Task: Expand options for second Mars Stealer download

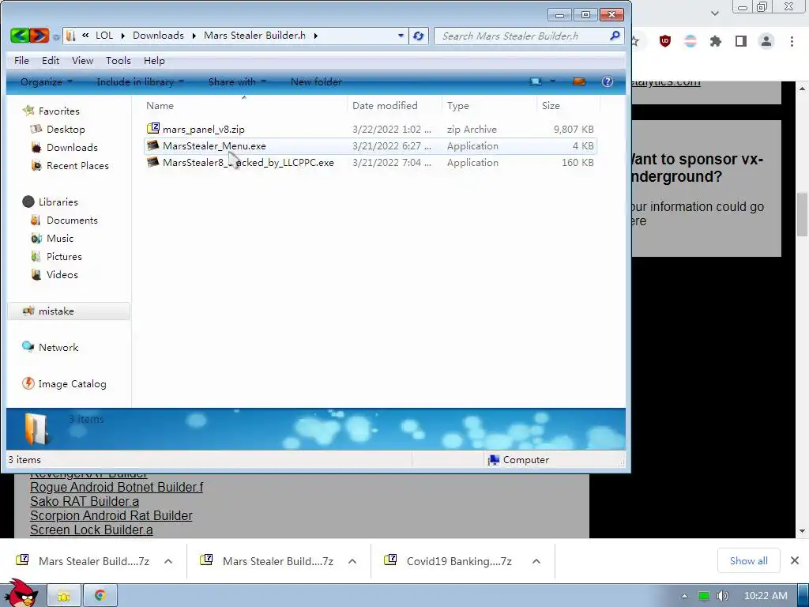Action: [352, 561]
